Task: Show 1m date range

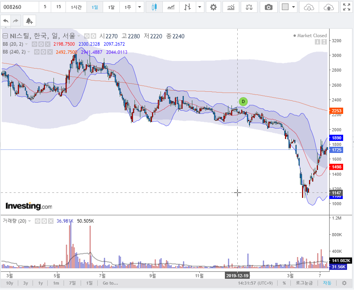Action: pos(56,283)
